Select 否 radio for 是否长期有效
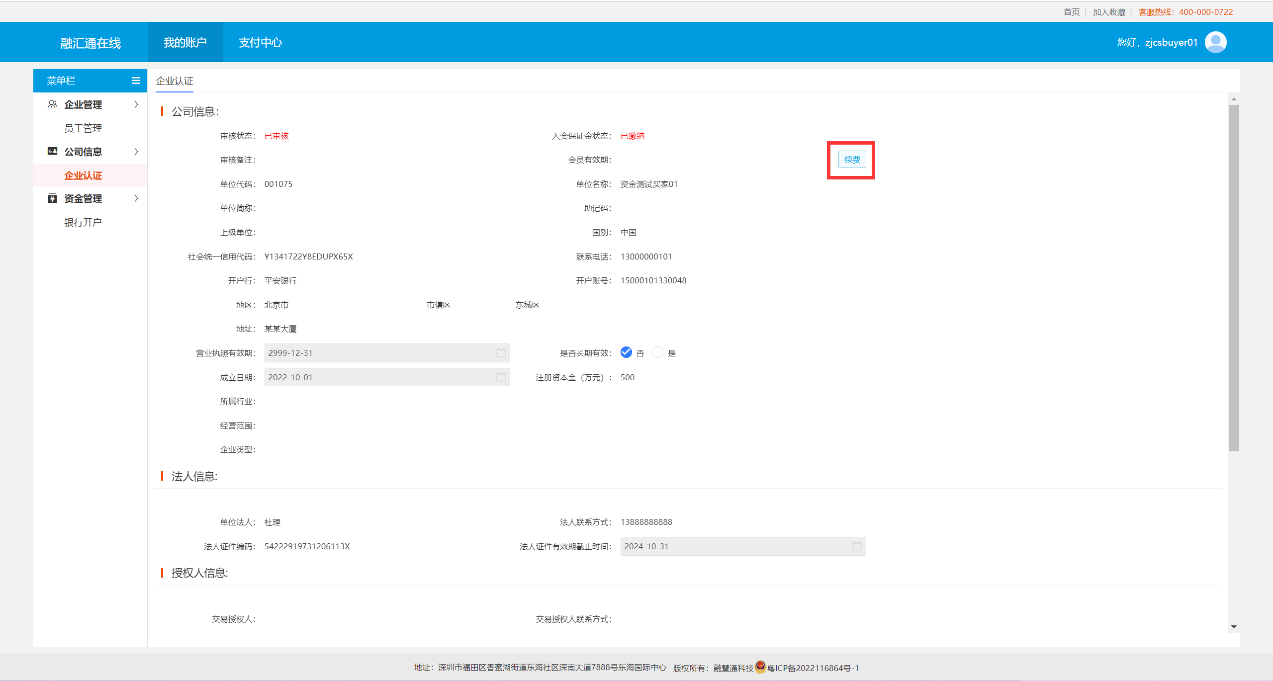Image resolution: width=1273 pixels, height=681 pixels. (626, 352)
